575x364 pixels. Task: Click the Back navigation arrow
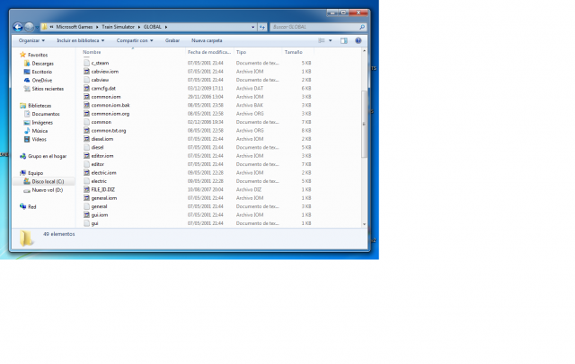point(18,27)
